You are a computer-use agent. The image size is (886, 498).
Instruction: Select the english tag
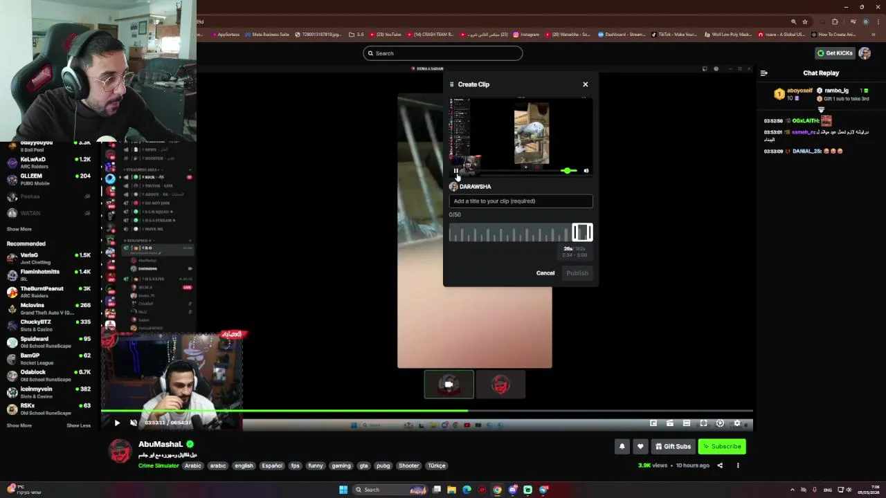click(244, 465)
